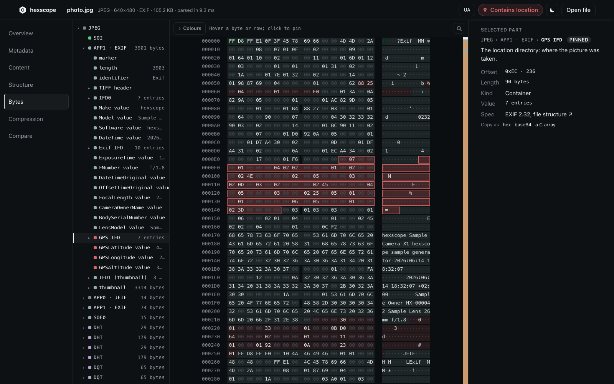Click hex row offset 000170
Viewport: 614px width, 384px height.
pyautogui.click(x=211, y=235)
